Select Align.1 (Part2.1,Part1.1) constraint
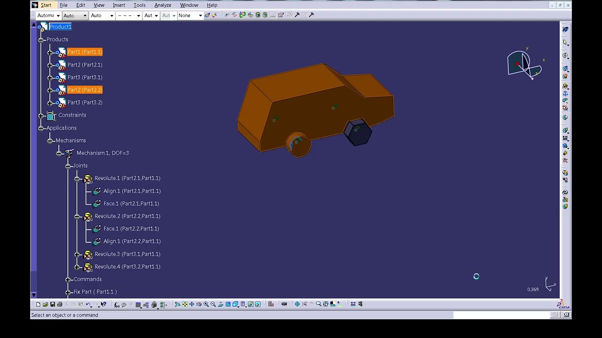Viewport: 602px width, 338px height. point(132,191)
